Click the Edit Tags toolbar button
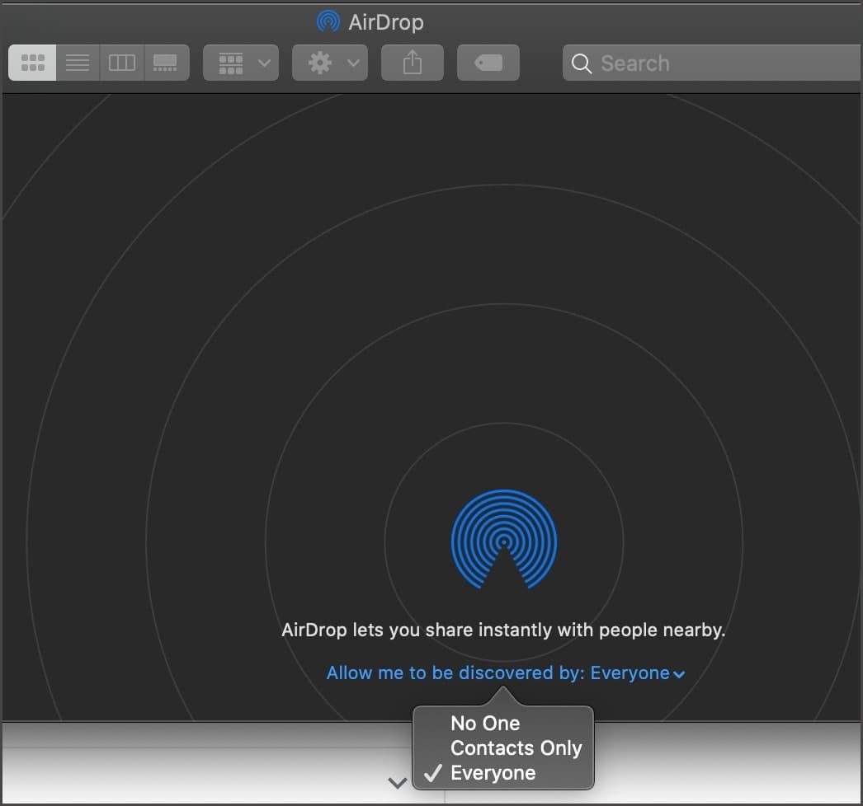The image size is (863, 806). pyautogui.click(x=488, y=63)
